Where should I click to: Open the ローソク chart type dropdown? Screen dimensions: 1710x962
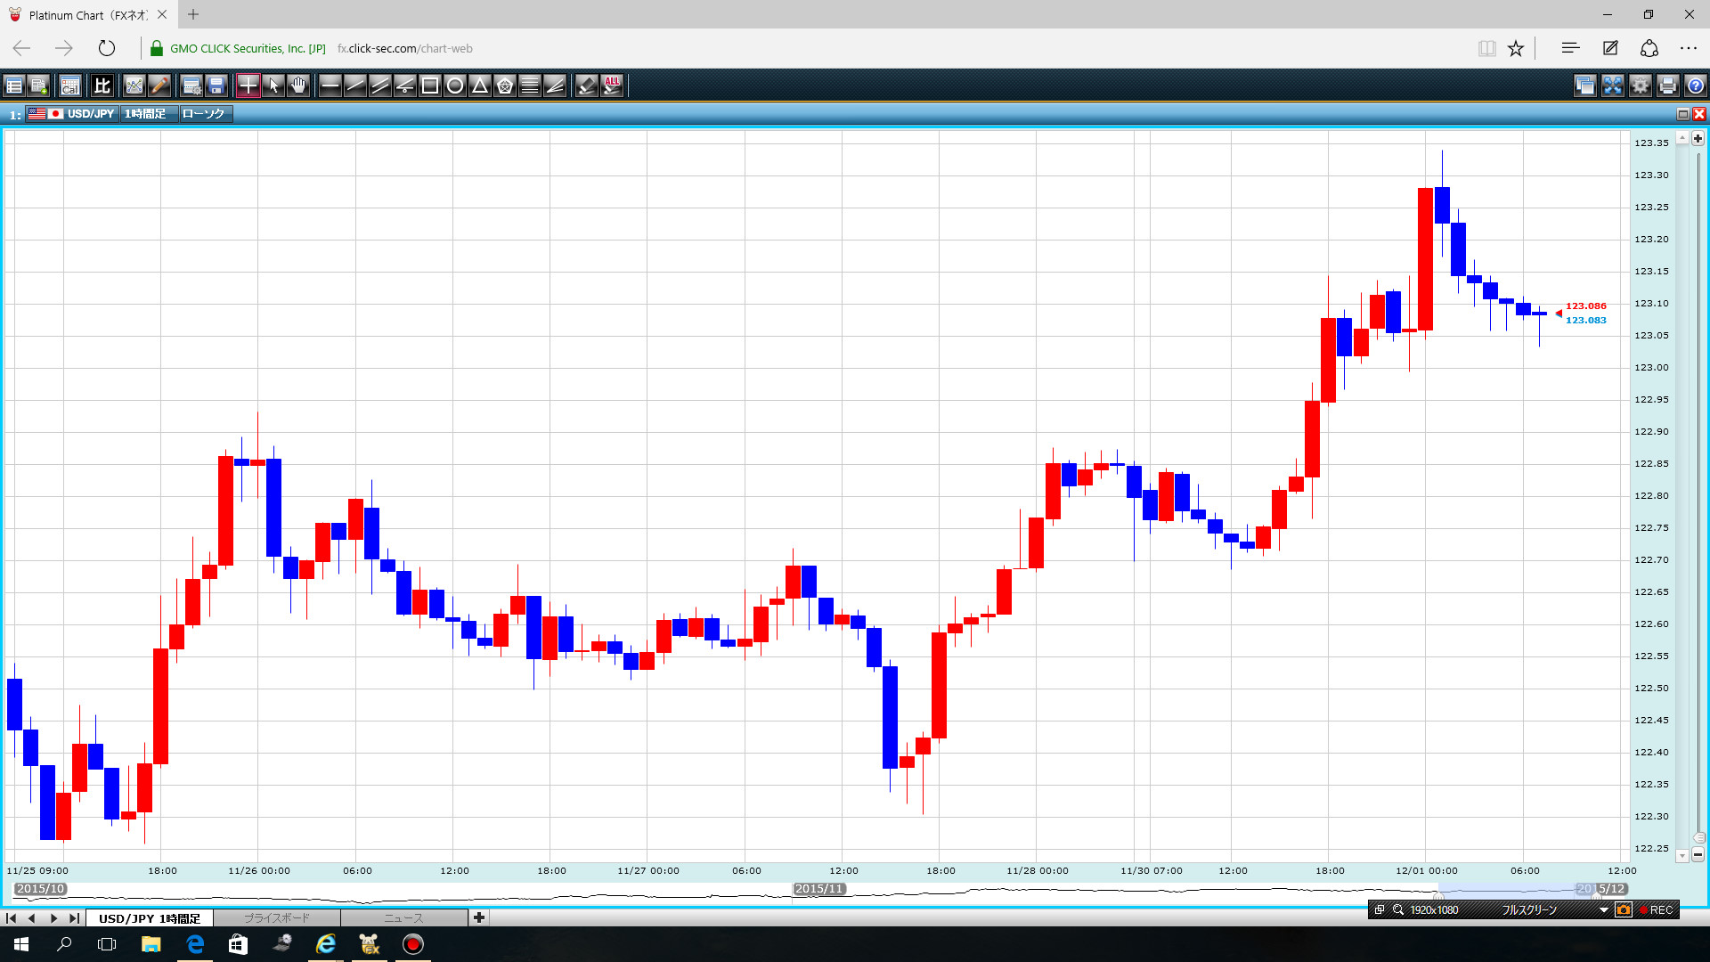tap(204, 114)
